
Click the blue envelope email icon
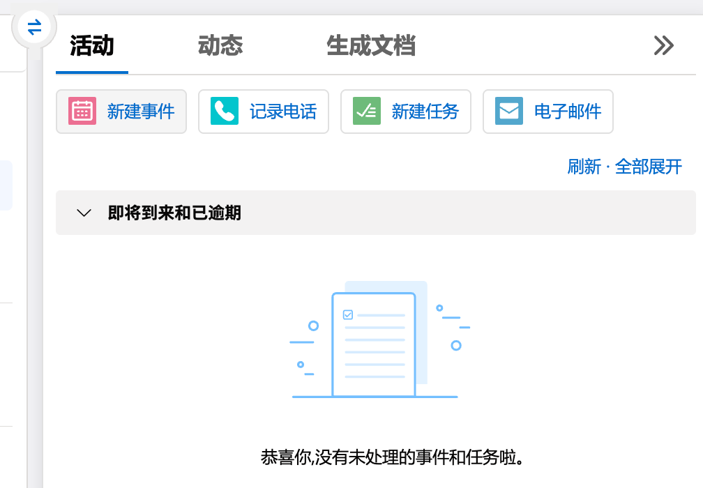coord(509,112)
